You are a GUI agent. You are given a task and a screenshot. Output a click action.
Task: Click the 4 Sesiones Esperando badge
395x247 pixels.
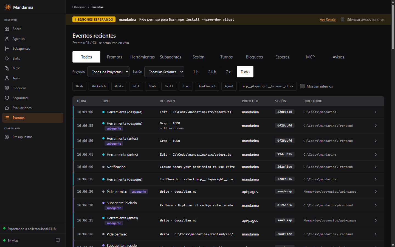point(94,19)
